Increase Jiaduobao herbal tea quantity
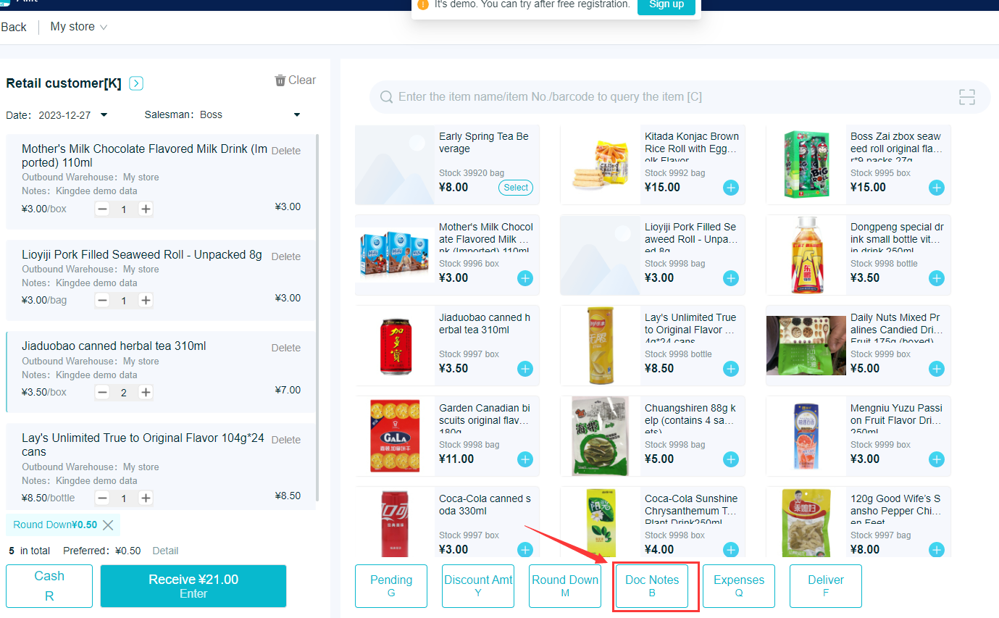This screenshot has width=999, height=618. [146, 392]
